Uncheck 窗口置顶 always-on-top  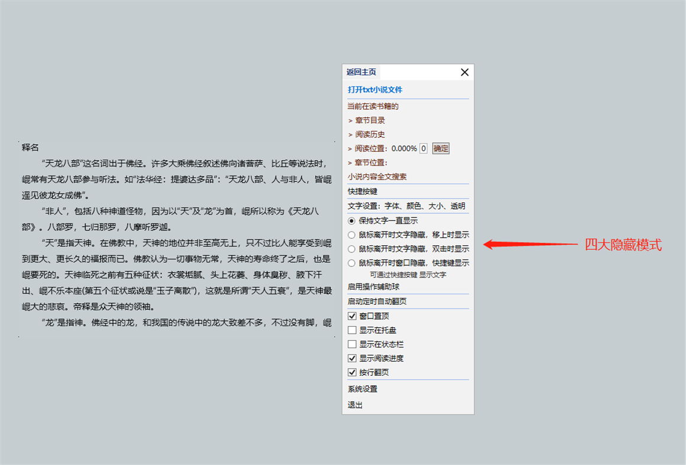(351, 315)
